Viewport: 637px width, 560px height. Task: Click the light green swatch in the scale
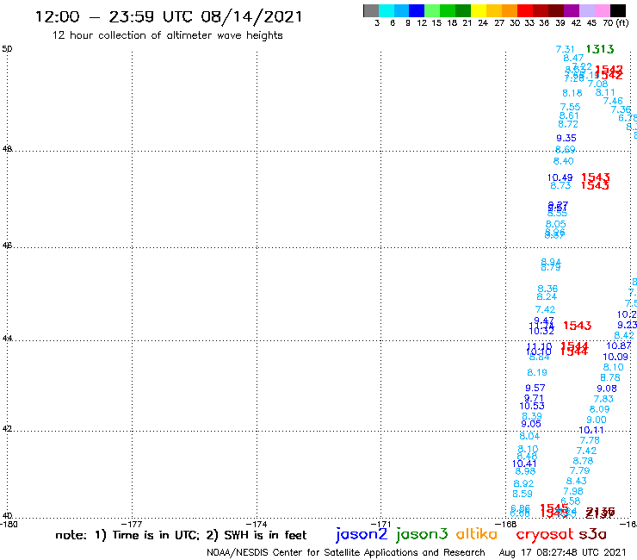[432, 10]
